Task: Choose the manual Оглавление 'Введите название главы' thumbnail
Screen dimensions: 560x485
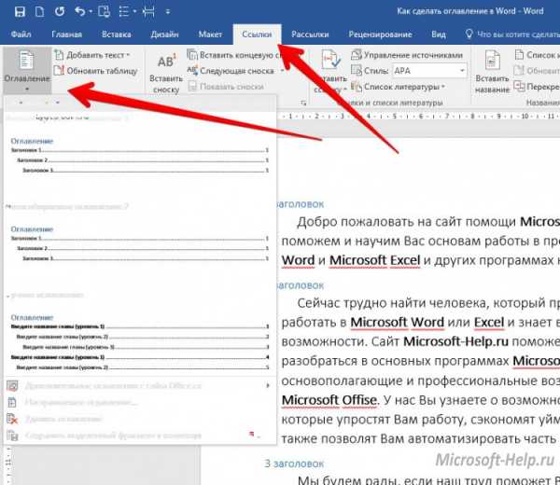Action: (139, 342)
